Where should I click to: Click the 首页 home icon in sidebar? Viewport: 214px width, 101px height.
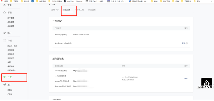click(5, 5)
